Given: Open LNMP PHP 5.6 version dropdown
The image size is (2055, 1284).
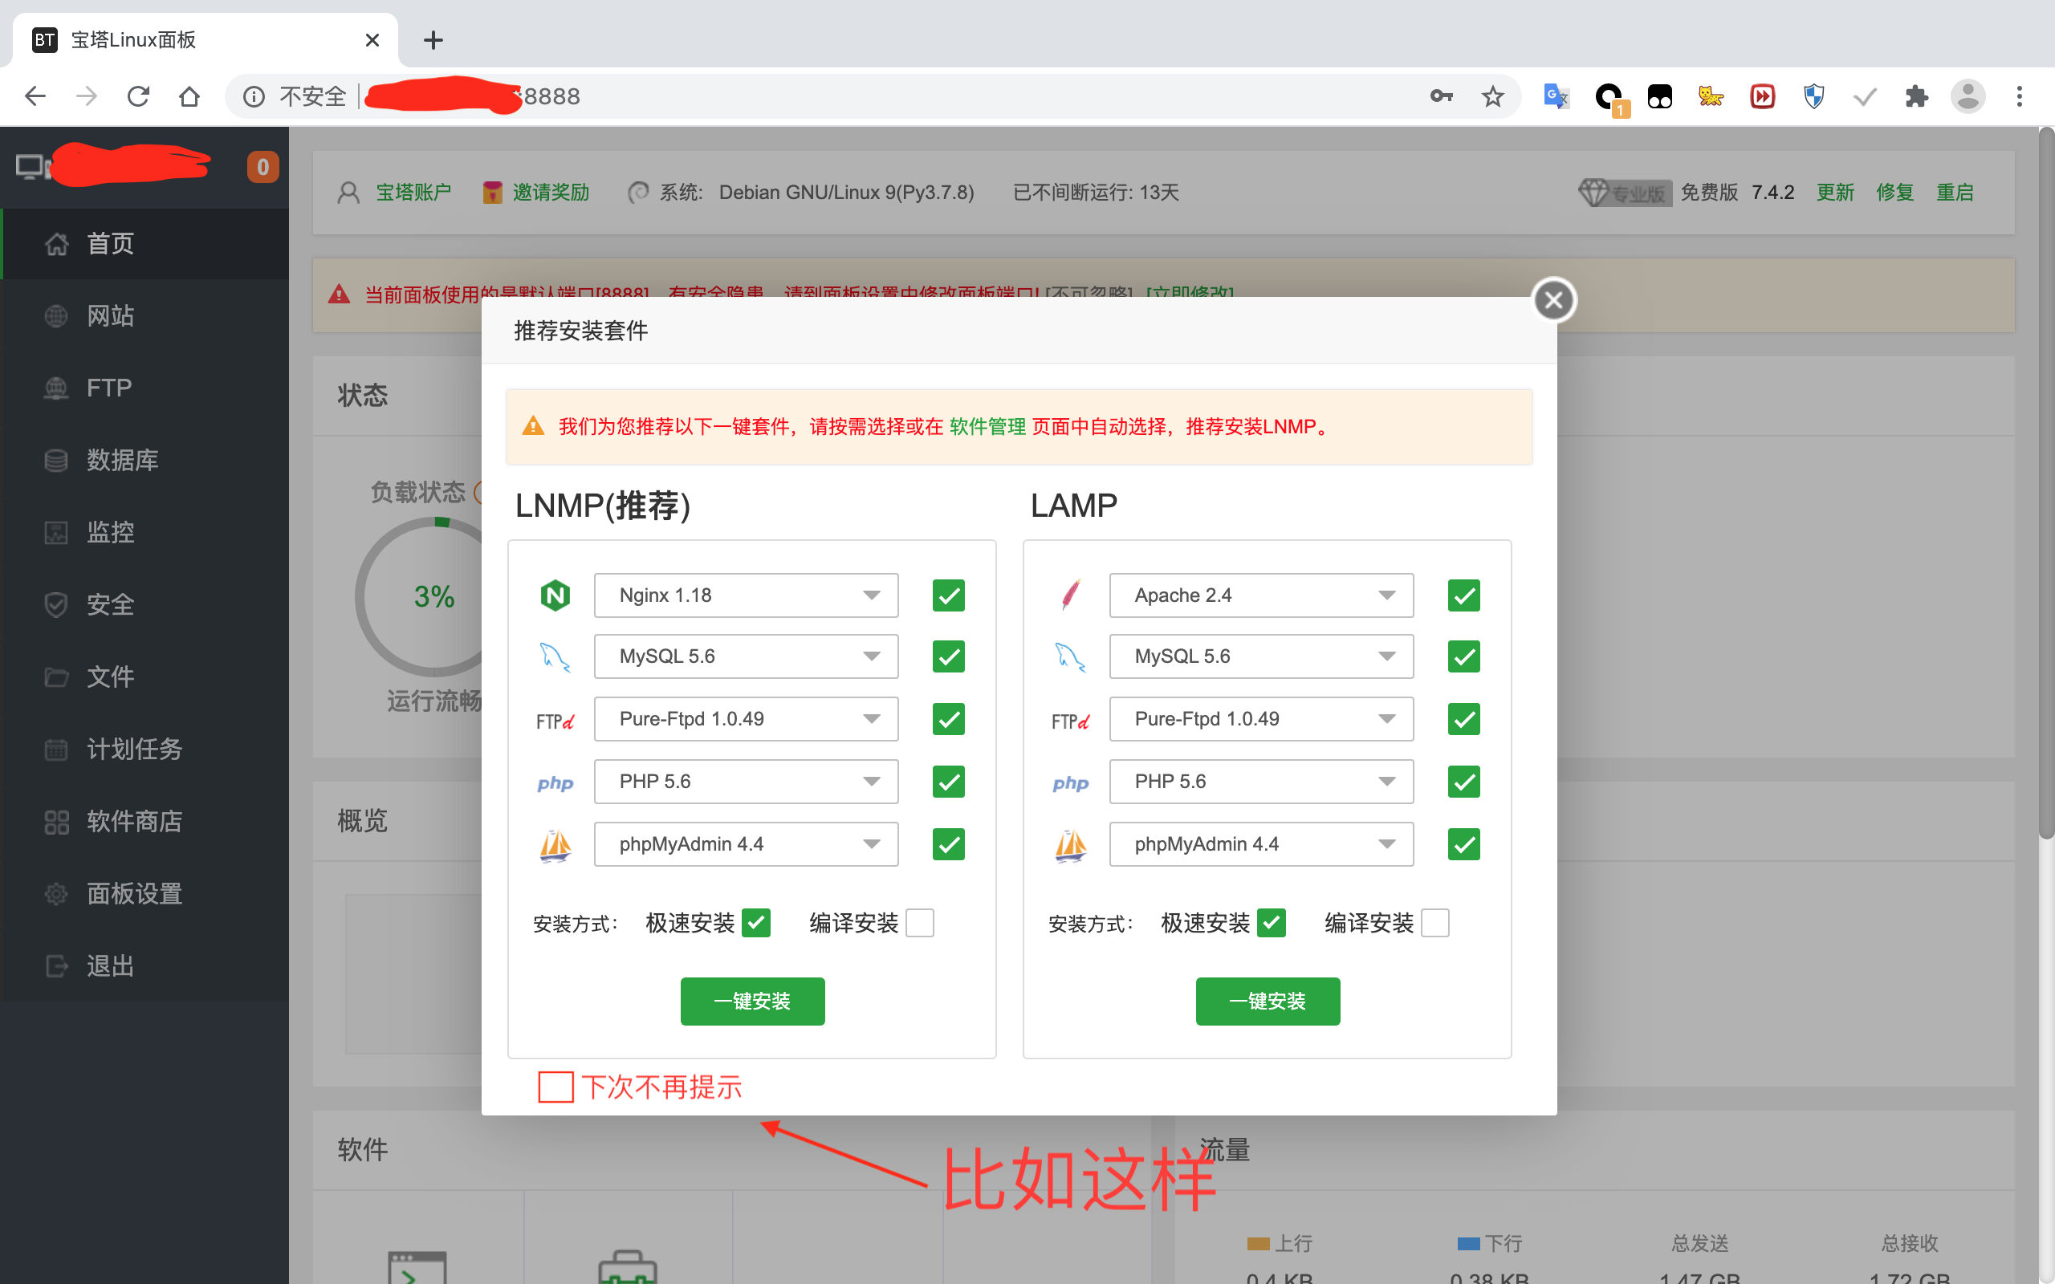Looking at the screenshot, I should [x=747, y=782].
